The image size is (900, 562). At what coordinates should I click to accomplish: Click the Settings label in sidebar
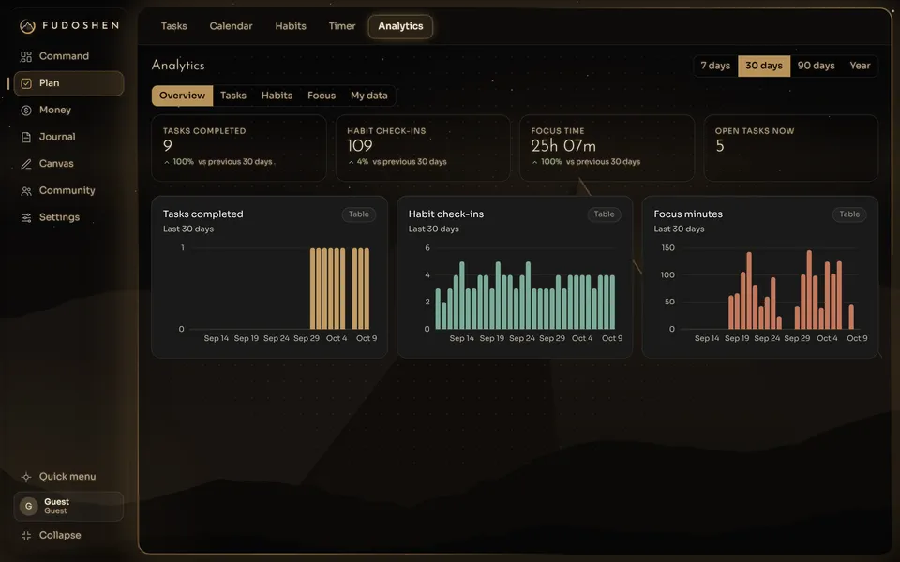(59, 218)
